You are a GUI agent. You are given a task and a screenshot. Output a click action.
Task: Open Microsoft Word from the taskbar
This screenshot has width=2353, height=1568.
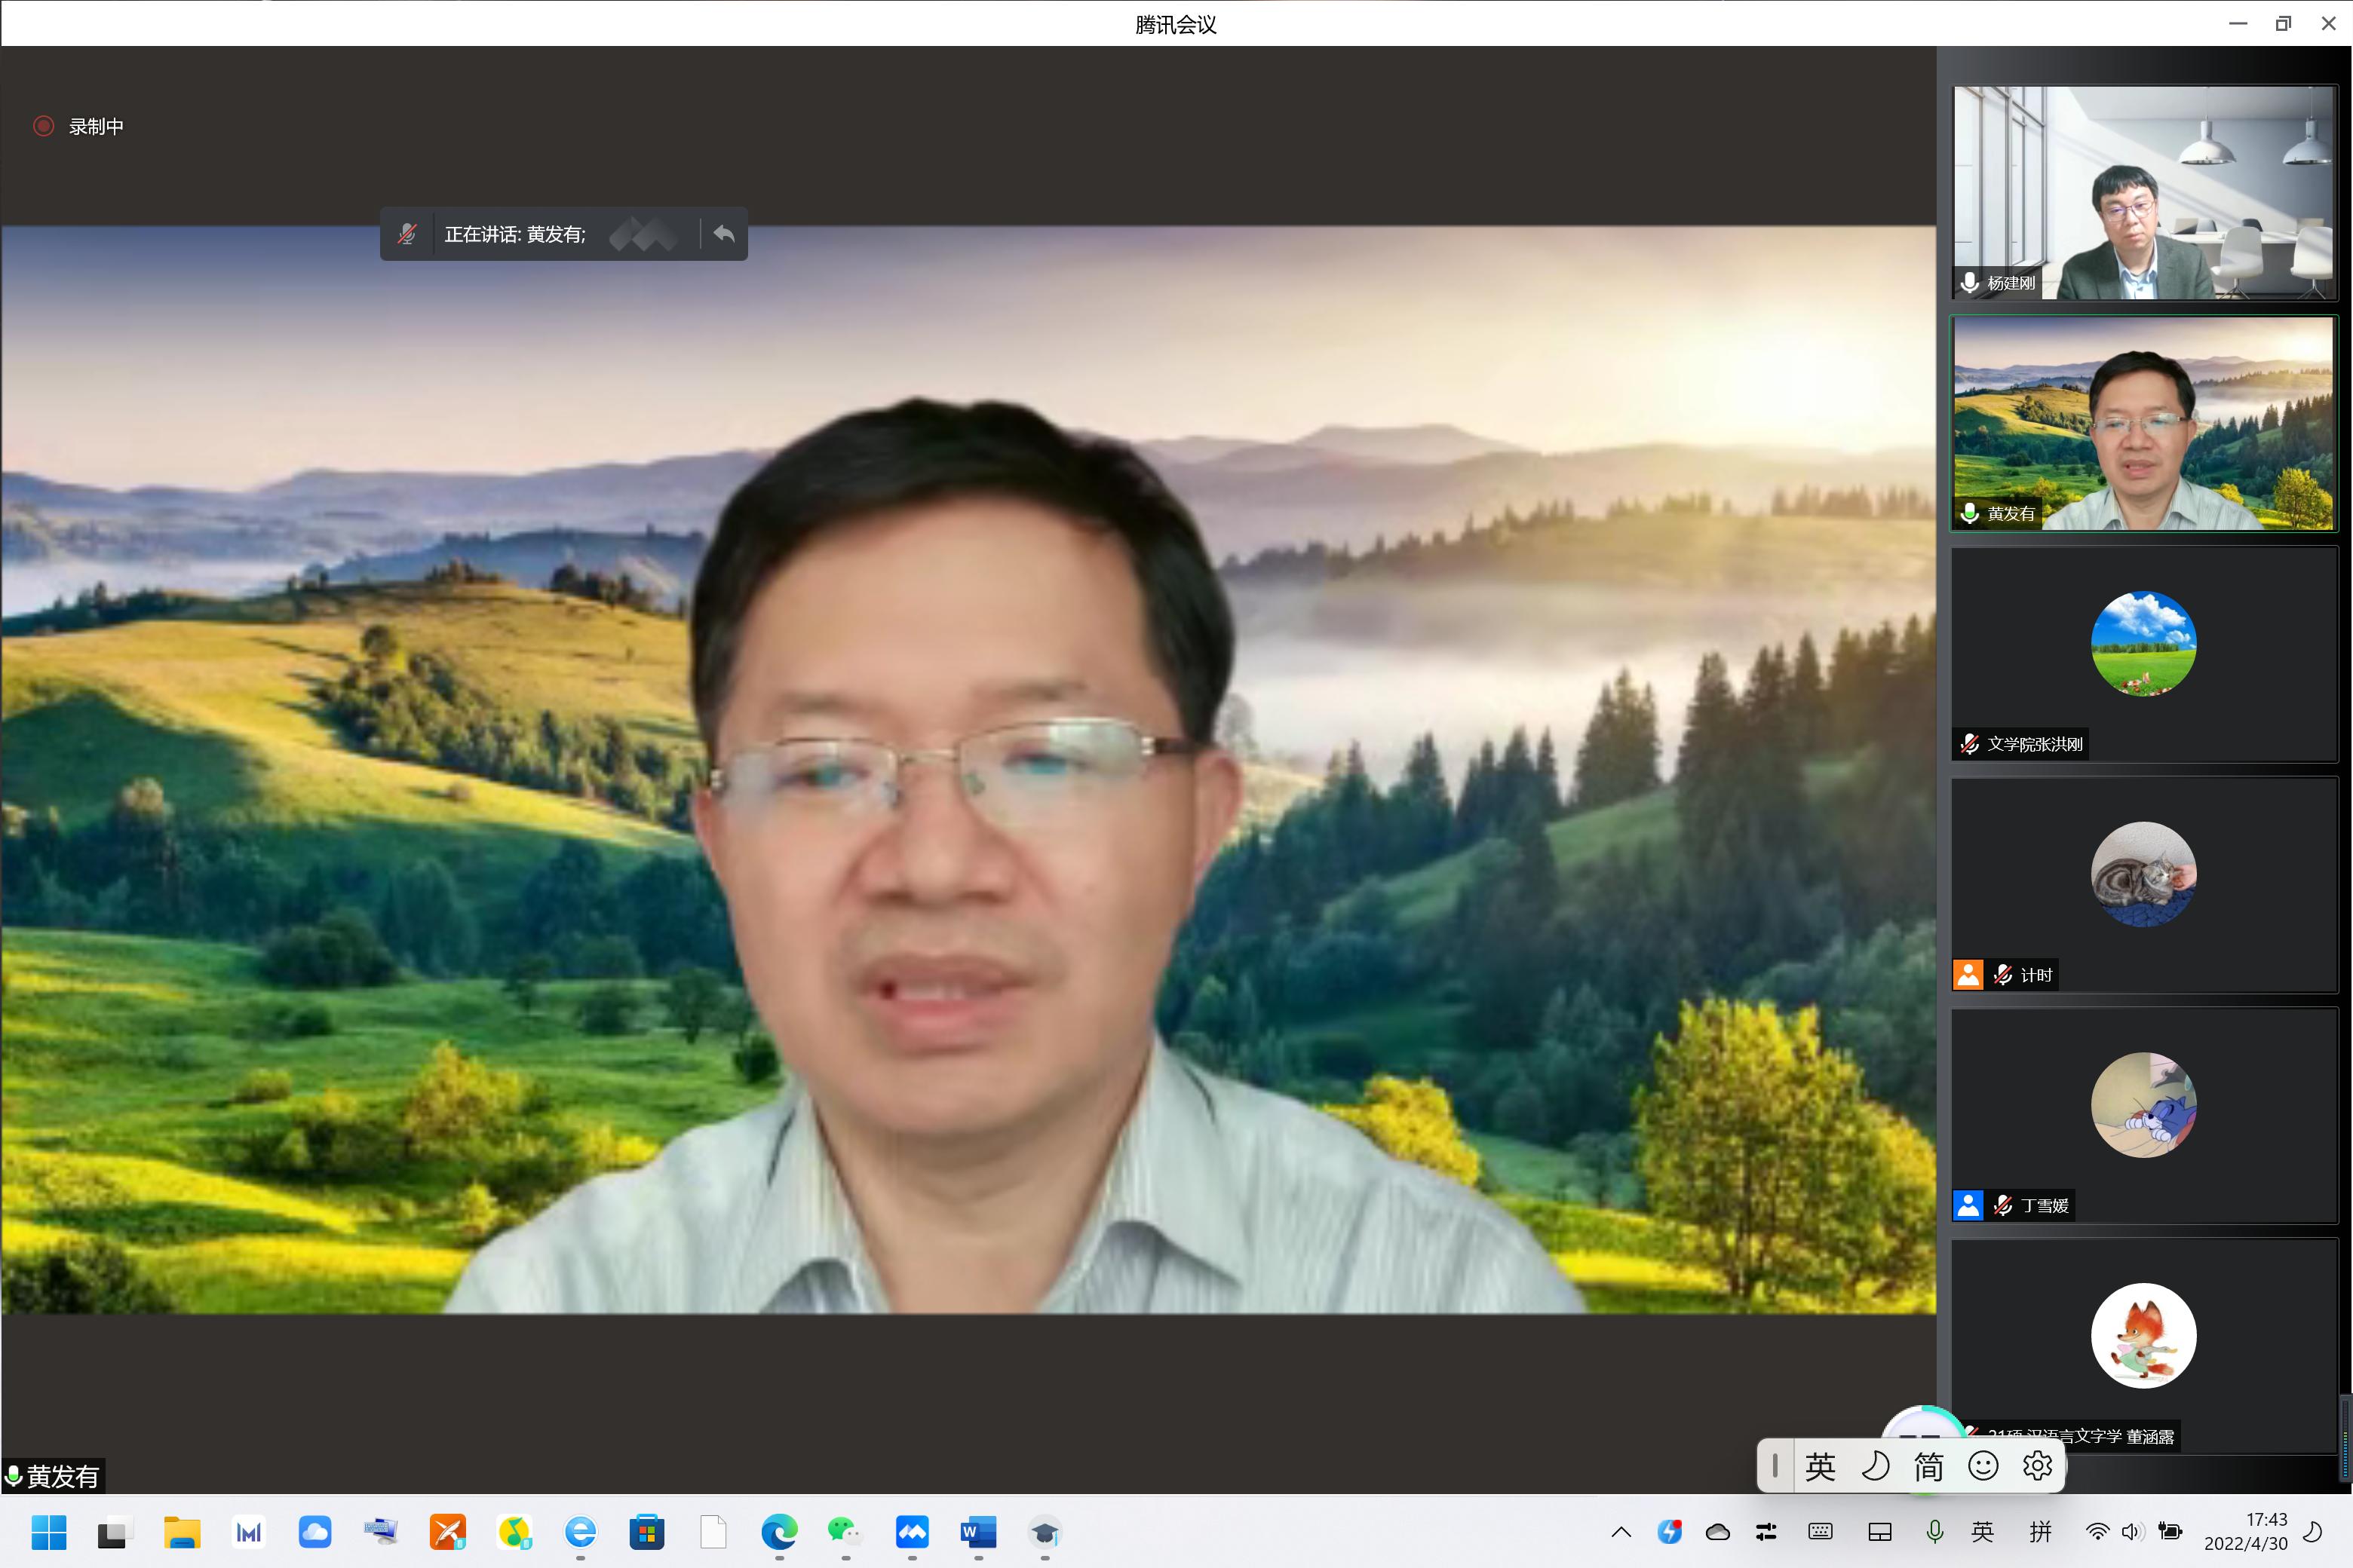(x=977, y=1532)
